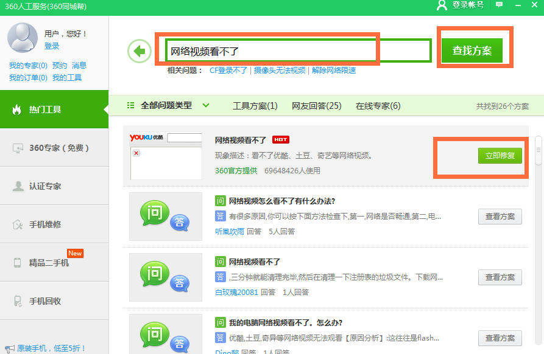Viewport: 544px width, 354px height.
Task: Open question title 我的电脑网络视频看不了。怎么办?
Action: click(286, 323)
